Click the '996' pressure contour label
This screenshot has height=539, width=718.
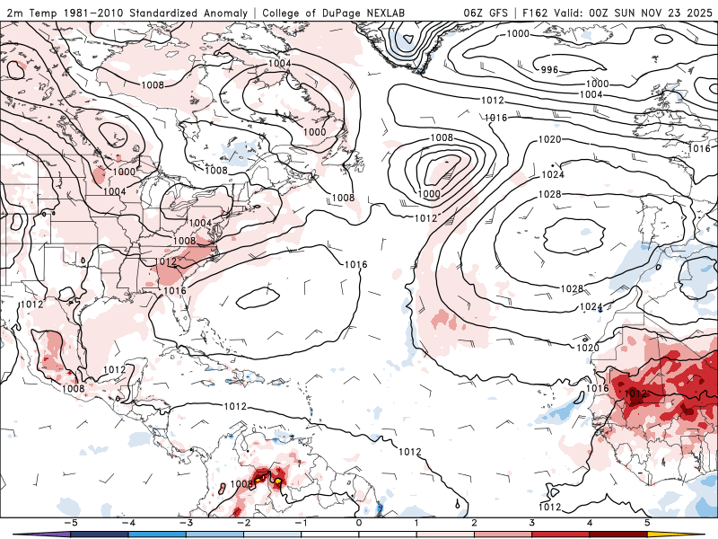pos(549,70)
